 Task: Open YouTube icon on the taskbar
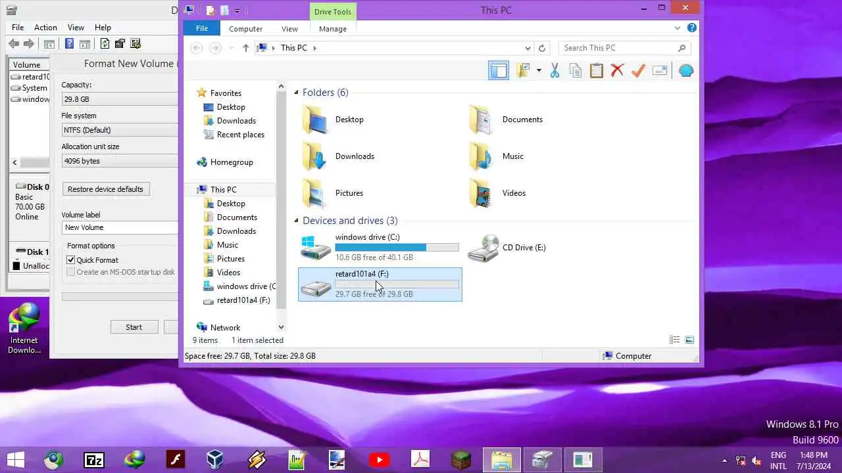(x=378, y=460)
